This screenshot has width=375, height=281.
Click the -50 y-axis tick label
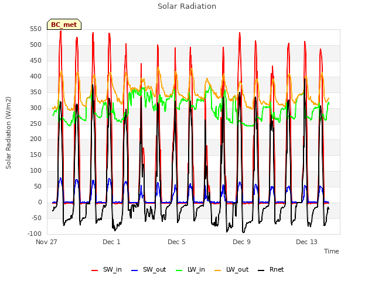pos(36,218)
